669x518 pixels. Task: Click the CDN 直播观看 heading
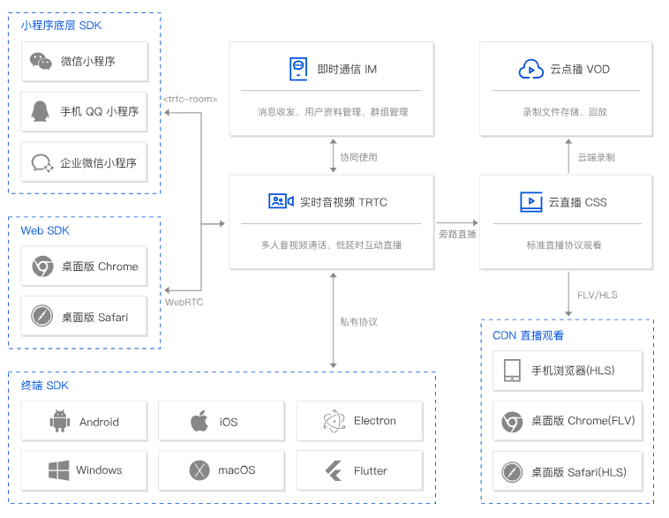point(528,335)
